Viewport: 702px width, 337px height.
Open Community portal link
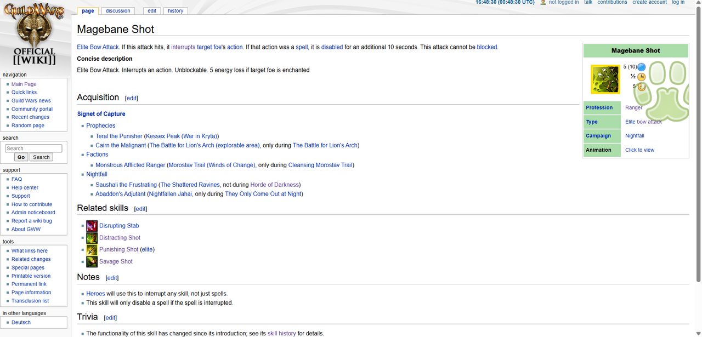(x=32, y=109)
